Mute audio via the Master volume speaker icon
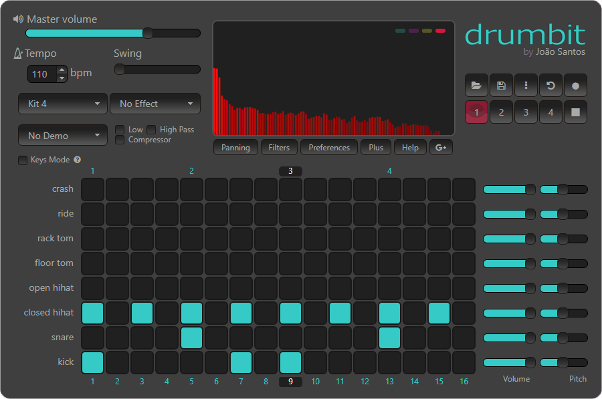 pyautogui.click(x=17, y=18)
